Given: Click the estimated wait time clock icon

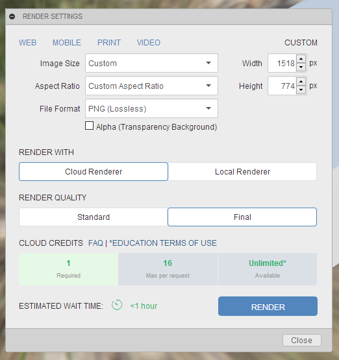Looking at the screenshot, I should (x=117, y=305).
